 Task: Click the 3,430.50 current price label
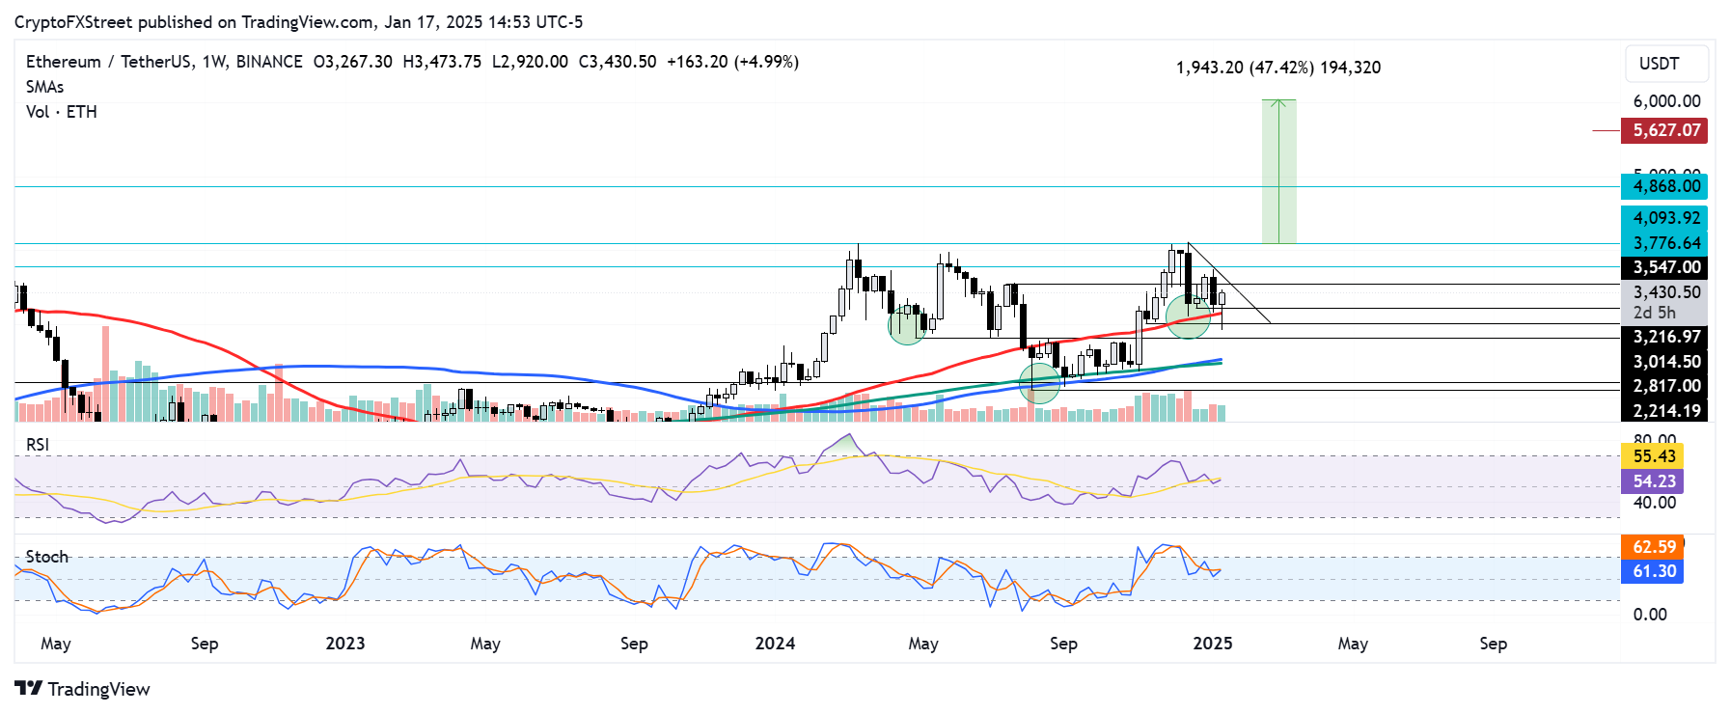pyautogui.click(x=1664, y=292)
